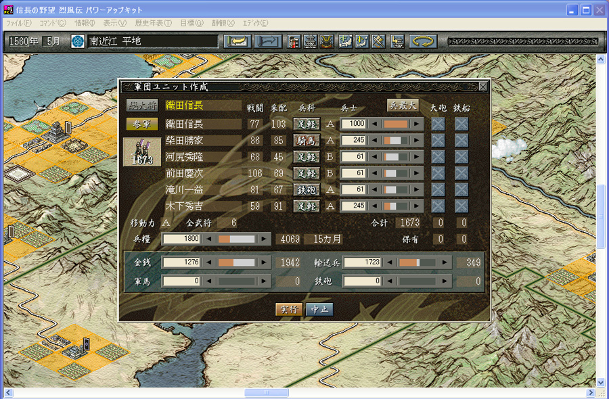Decrease soldiers arrow for 木下秀吉
The width and height of the screenshot is (609, 399).
(x=374, y=206)
